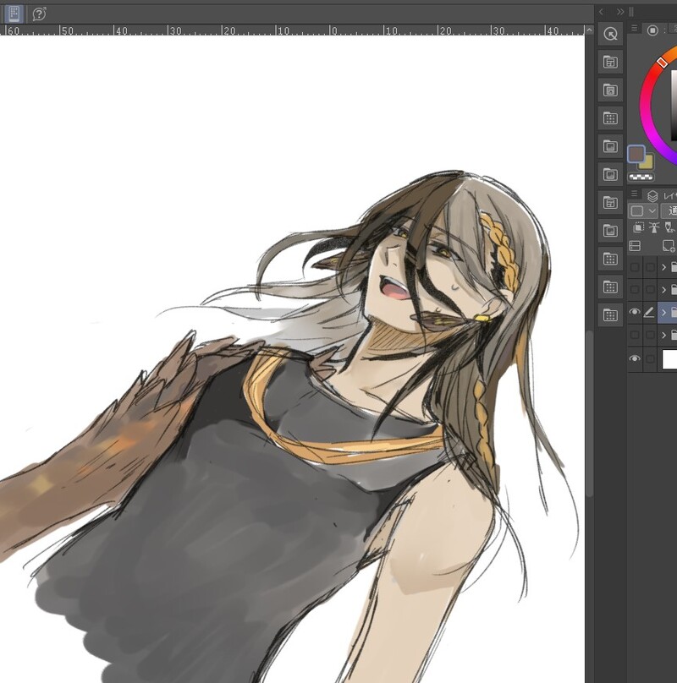Screen dimensions: 677x683
Task: Click the folder icon of the selected layer
Action: [674, 312]
